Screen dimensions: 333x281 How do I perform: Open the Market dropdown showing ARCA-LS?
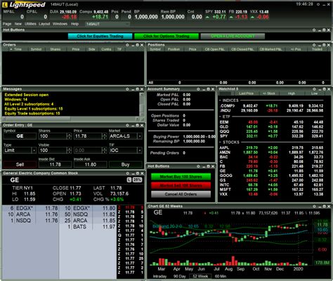[x=140, y=136]
